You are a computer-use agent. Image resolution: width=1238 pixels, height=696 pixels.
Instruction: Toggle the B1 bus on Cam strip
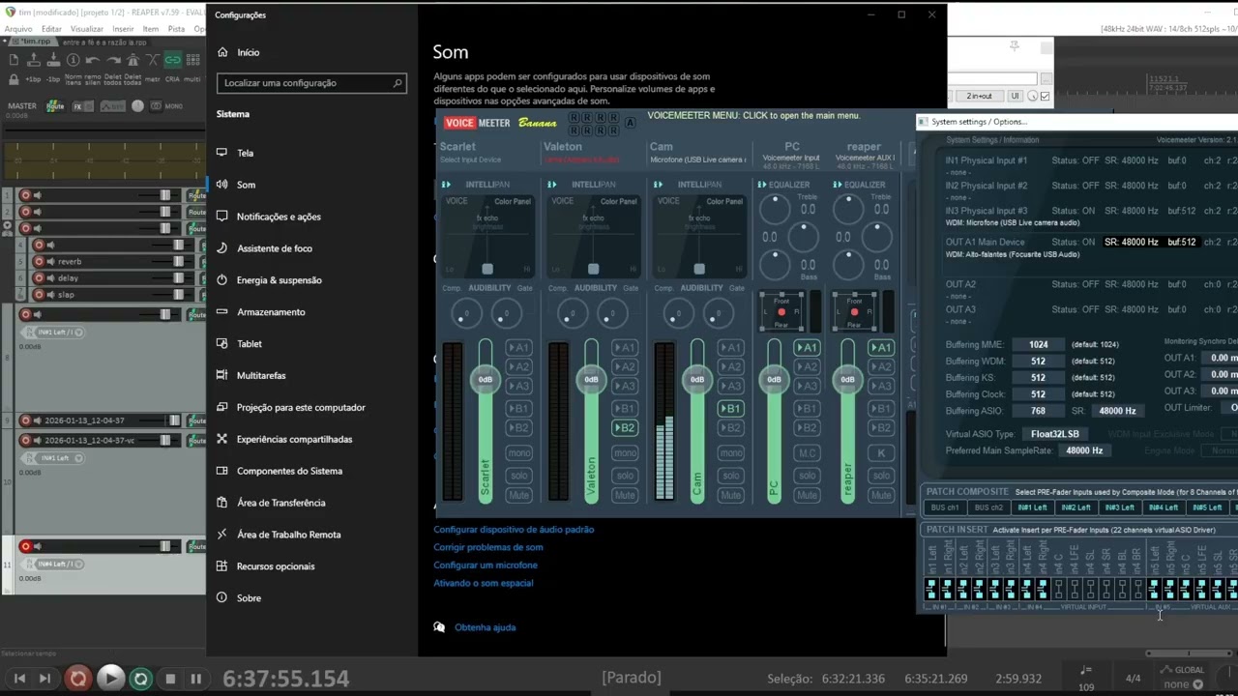pyautogui.click(x=730, y=409)
